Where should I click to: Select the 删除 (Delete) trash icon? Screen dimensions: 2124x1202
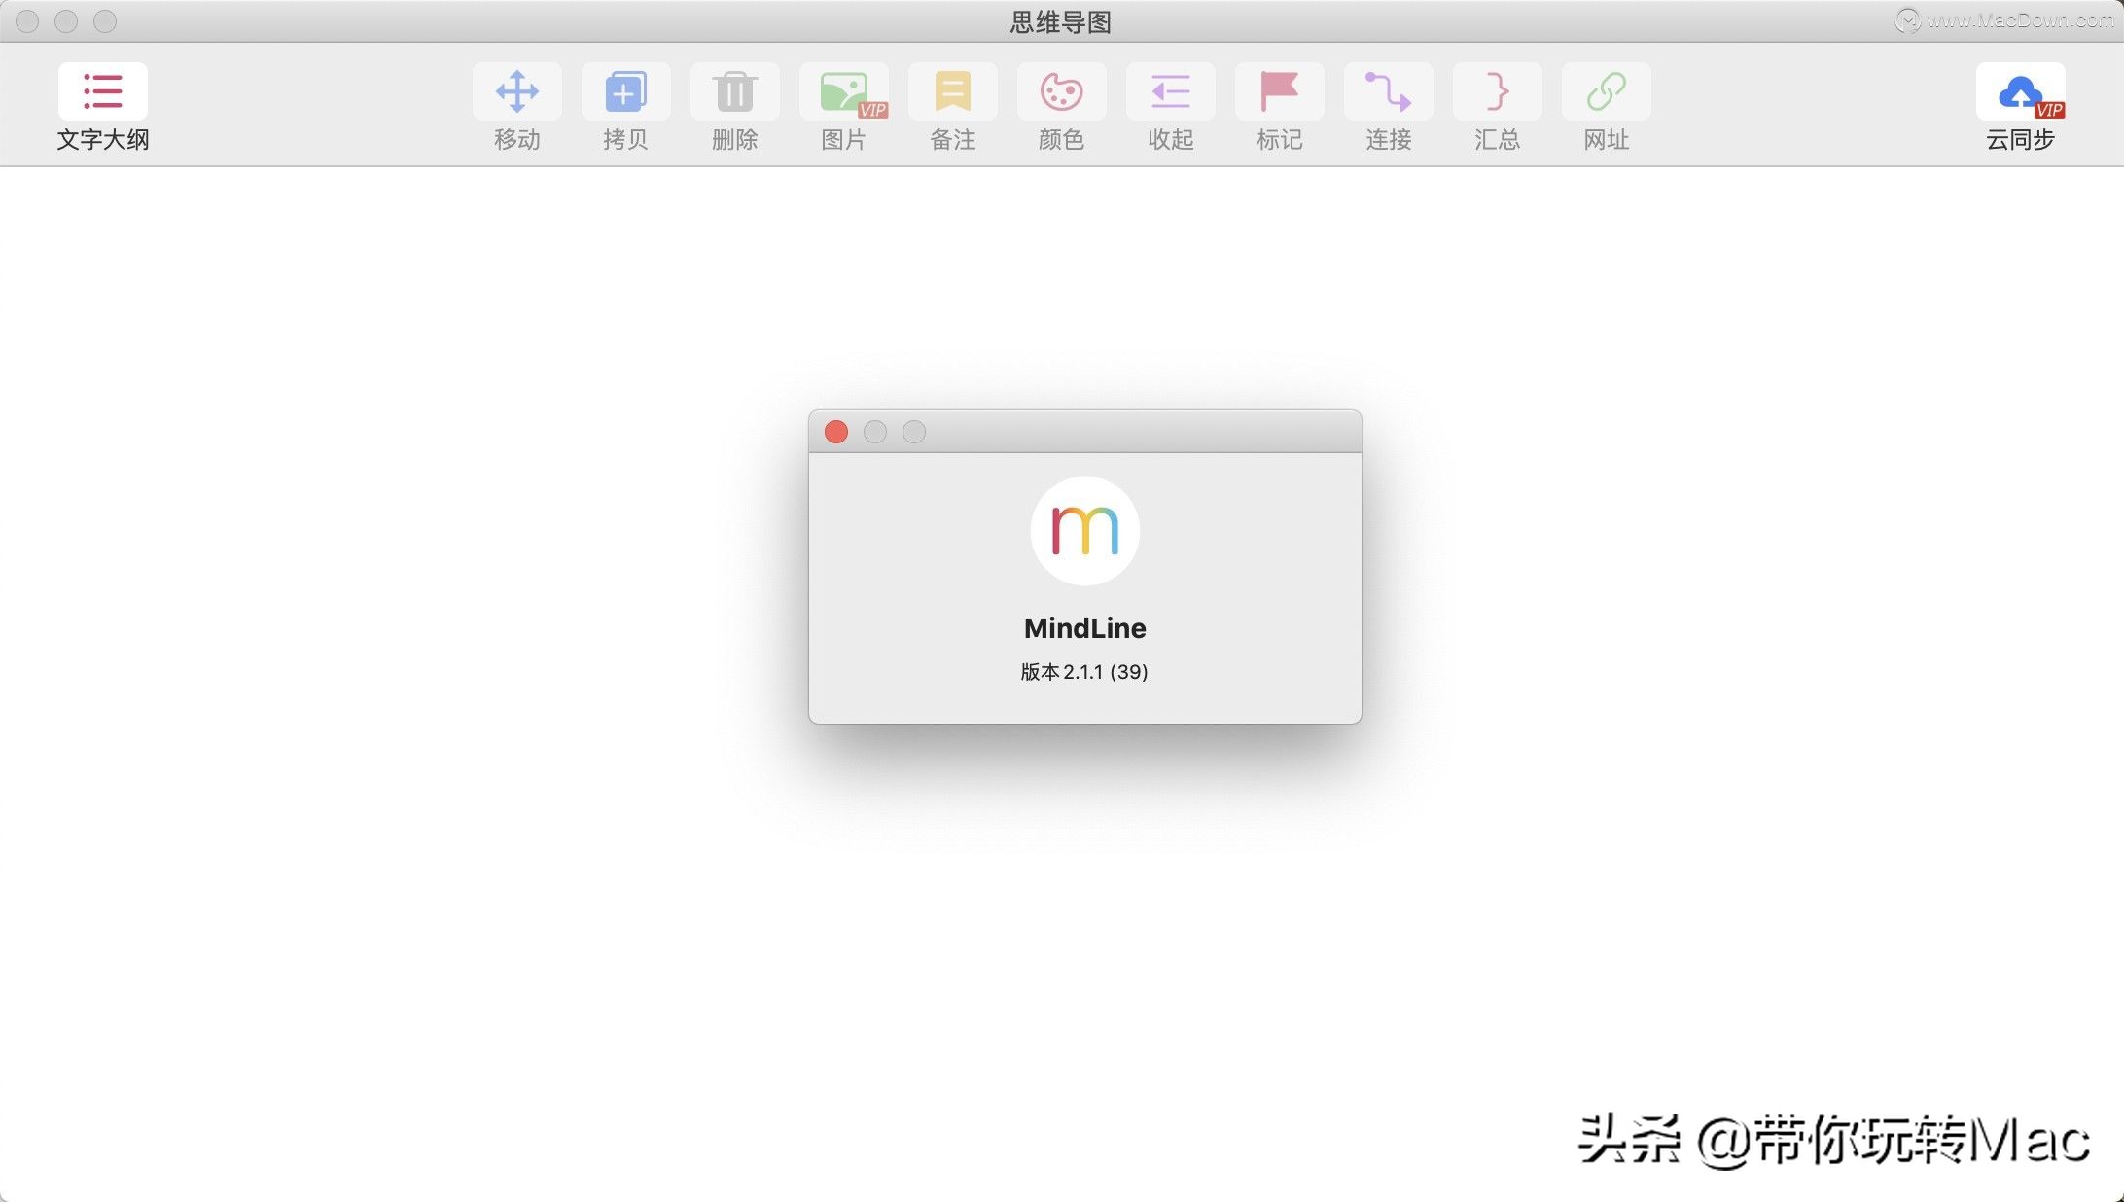734,92
